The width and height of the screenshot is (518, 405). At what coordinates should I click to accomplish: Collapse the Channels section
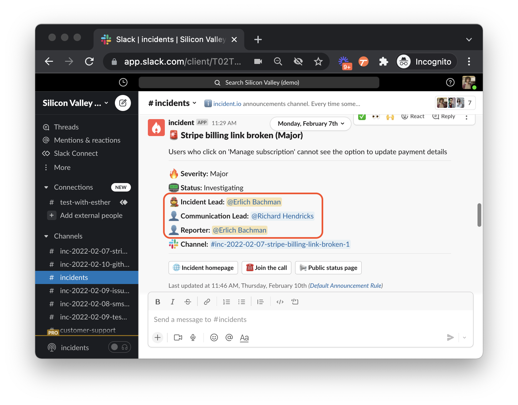click(x=46, y=236)
